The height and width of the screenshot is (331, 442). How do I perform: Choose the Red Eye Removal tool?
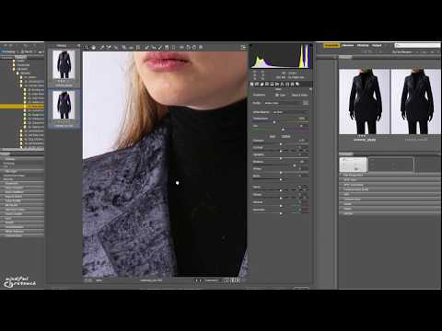tap(154, 48)
